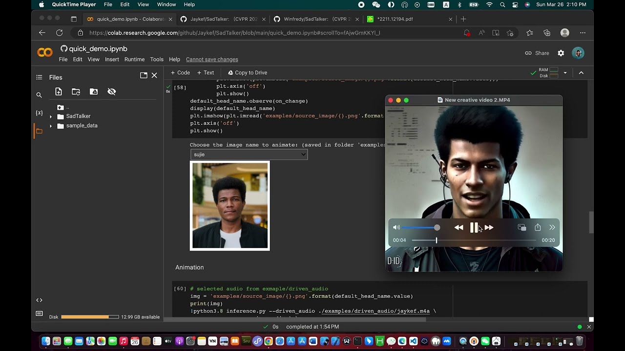Enable picture-in-picture in QuickTime

click(x=522, y=228)
